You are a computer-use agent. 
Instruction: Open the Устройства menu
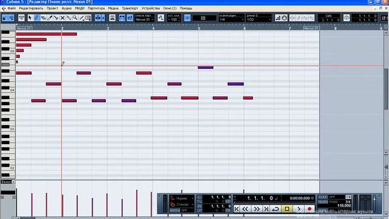(x=151, y=8)
